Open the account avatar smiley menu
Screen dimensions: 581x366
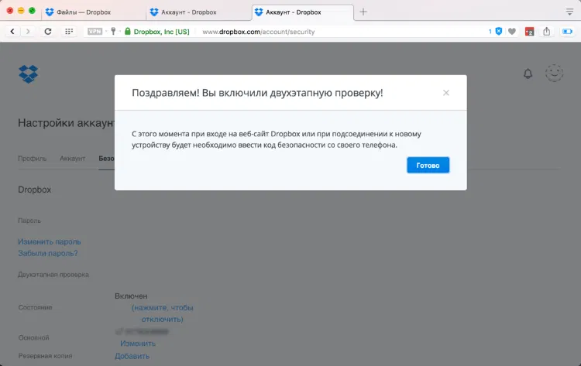tap(554, 73)
